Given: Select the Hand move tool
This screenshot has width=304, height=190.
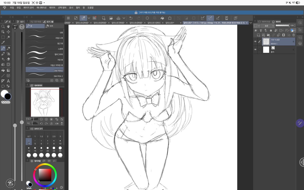Looking at the screenshot, I should pyautogui.click(x=8, y=26).
